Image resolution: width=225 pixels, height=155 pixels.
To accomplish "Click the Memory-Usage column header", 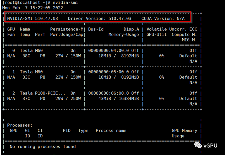I will coord(123,34).
